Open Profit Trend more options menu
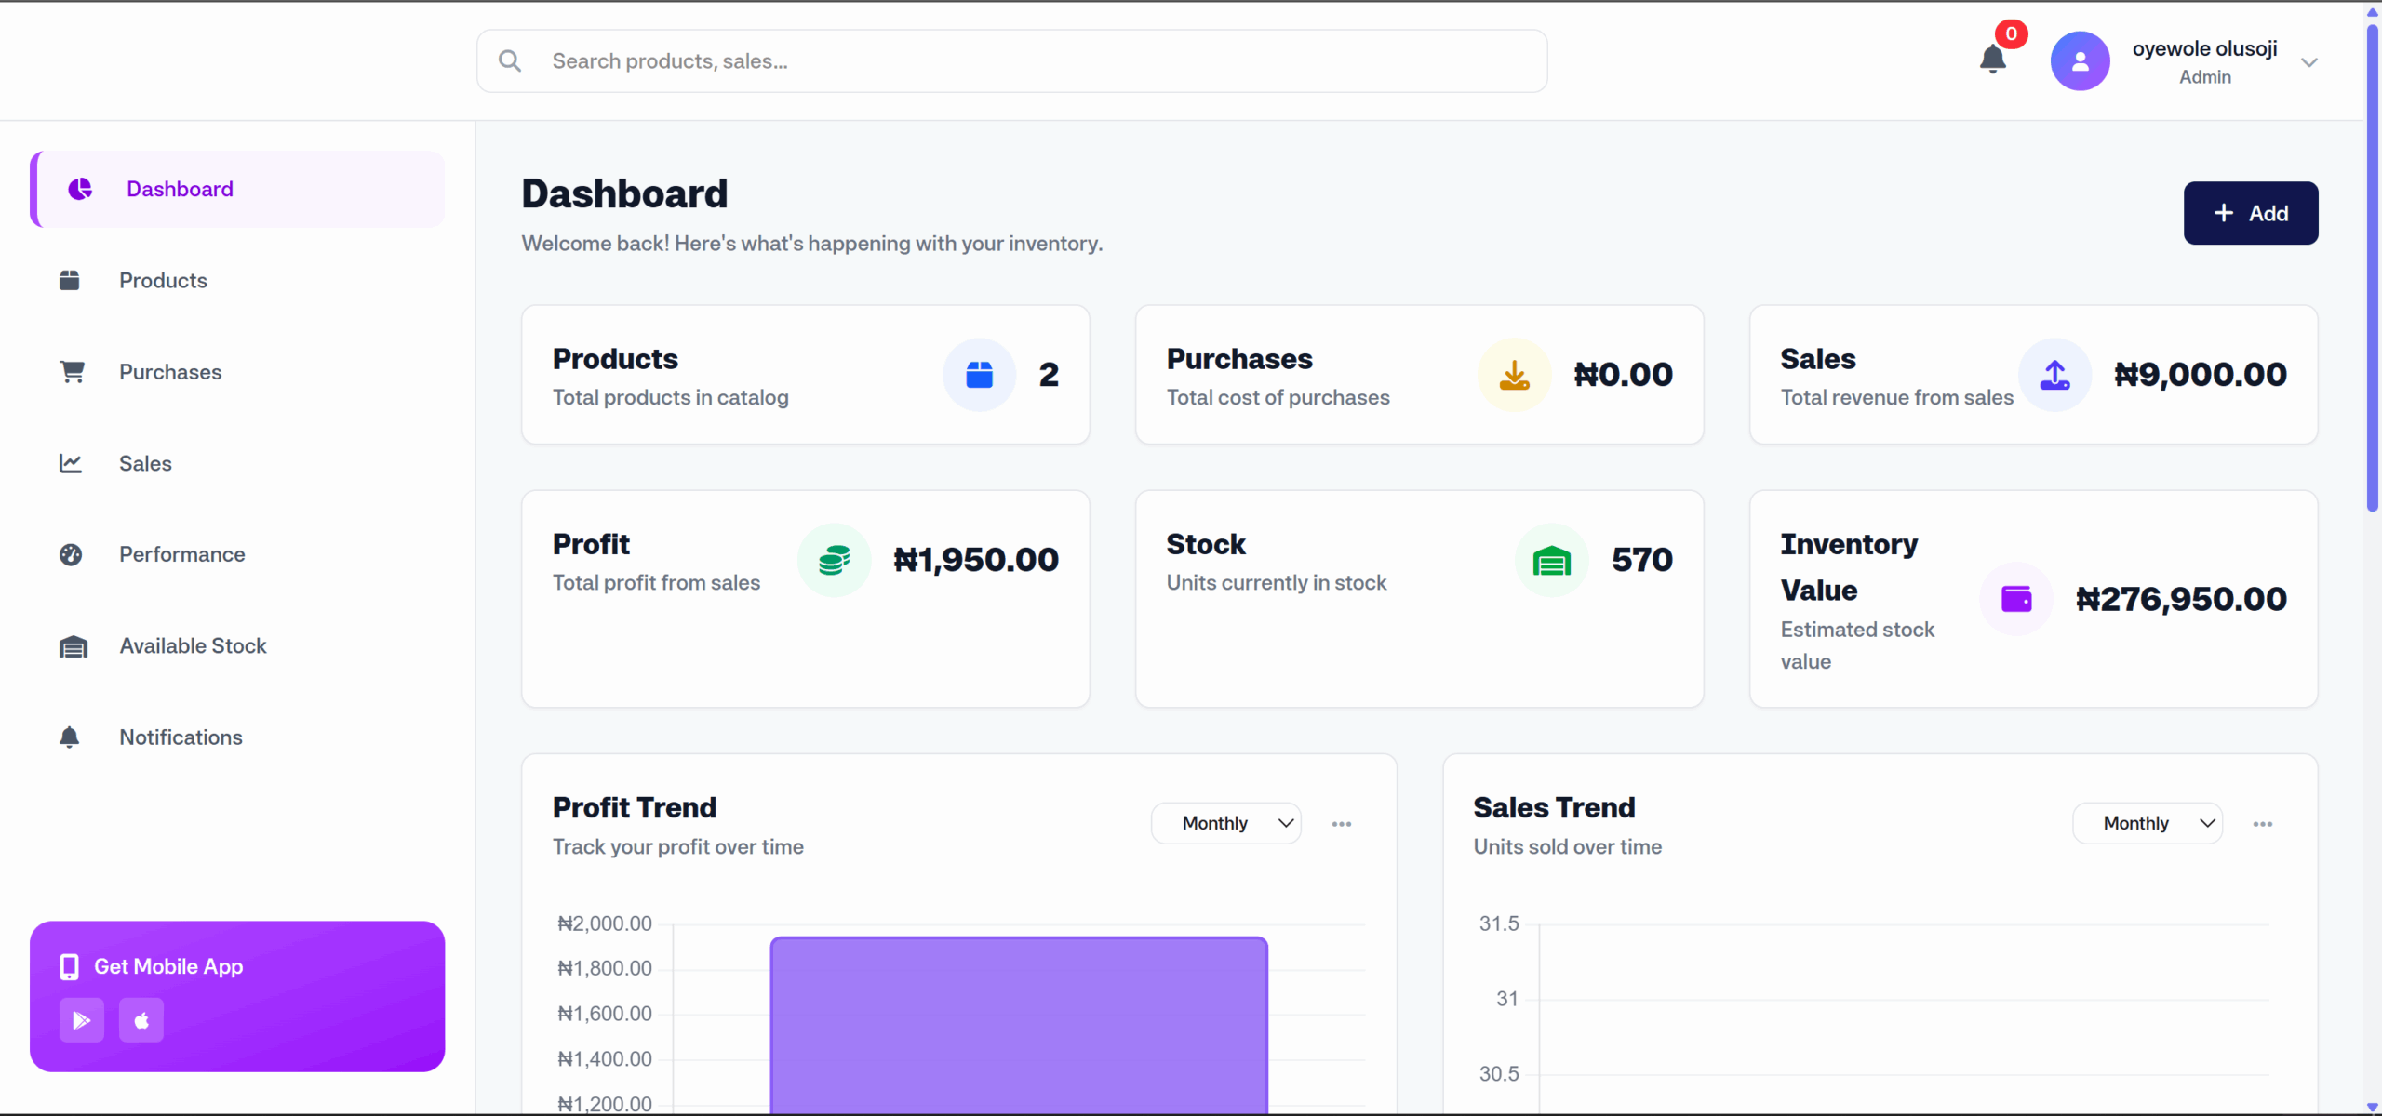Viewport: 2382px width, 1116px height. pos(1341,824)
